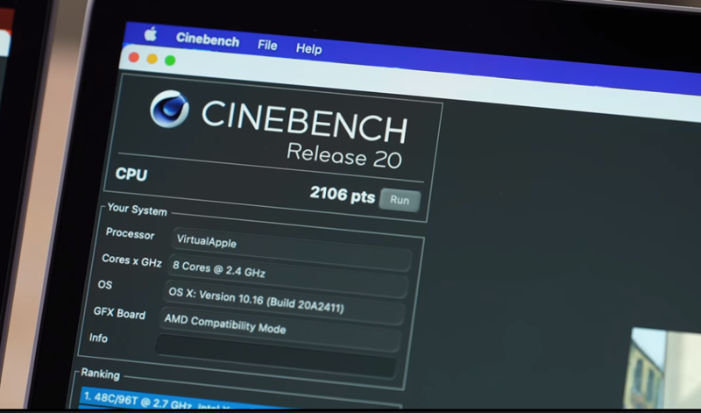The image size is (701, 413).
Task: Click the Processor label
Action: point(130,234)
